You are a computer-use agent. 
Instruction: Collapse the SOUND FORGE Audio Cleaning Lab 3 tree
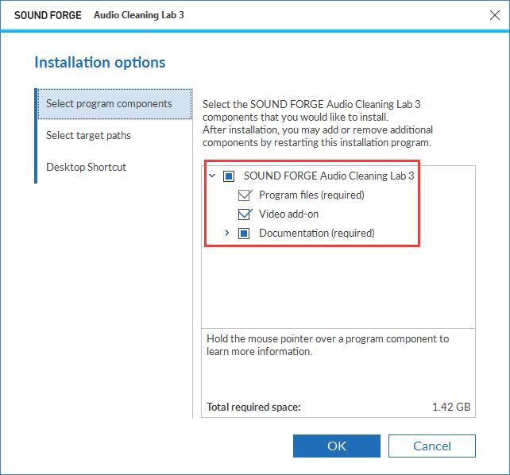pos(212,176)
